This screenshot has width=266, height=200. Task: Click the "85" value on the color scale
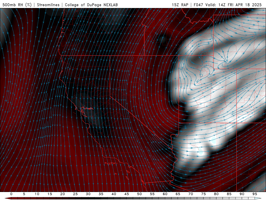click(x=229, y=194)
